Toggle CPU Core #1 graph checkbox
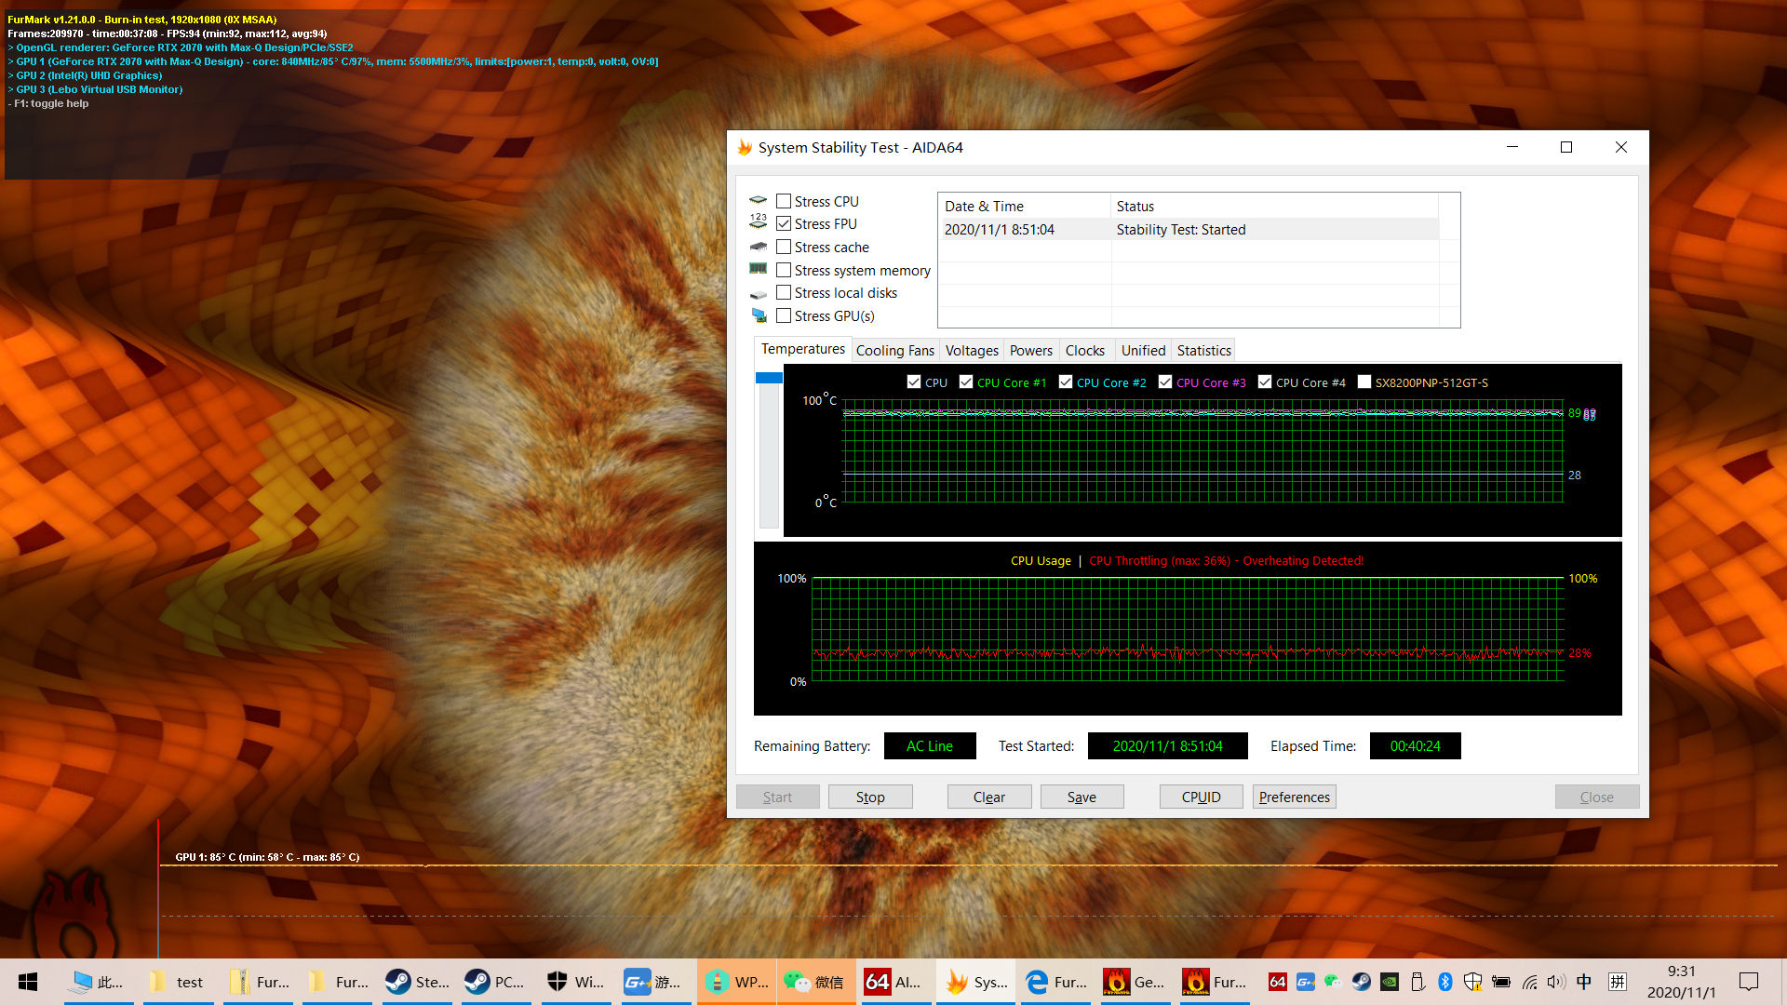 click(x=966, y=382)
